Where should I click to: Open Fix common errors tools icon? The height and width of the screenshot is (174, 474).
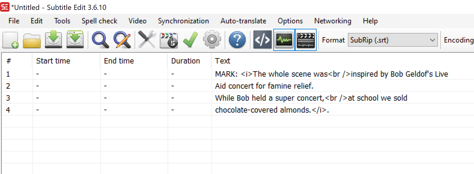point(146,40)
